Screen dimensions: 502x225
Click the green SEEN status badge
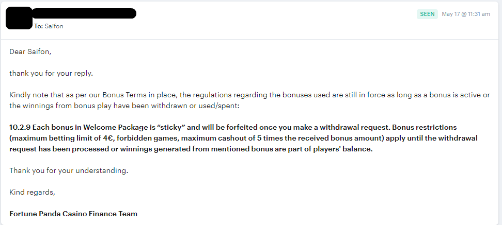427,14
